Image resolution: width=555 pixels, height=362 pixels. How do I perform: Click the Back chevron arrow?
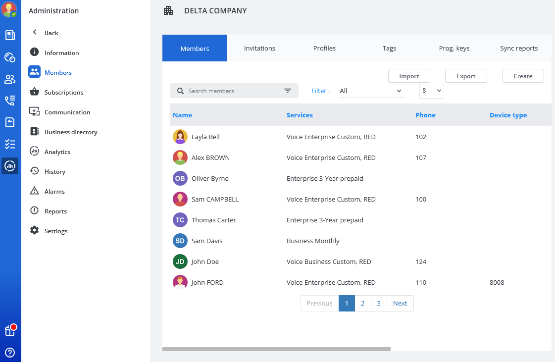pyautogui.click(x=35, y=33)
